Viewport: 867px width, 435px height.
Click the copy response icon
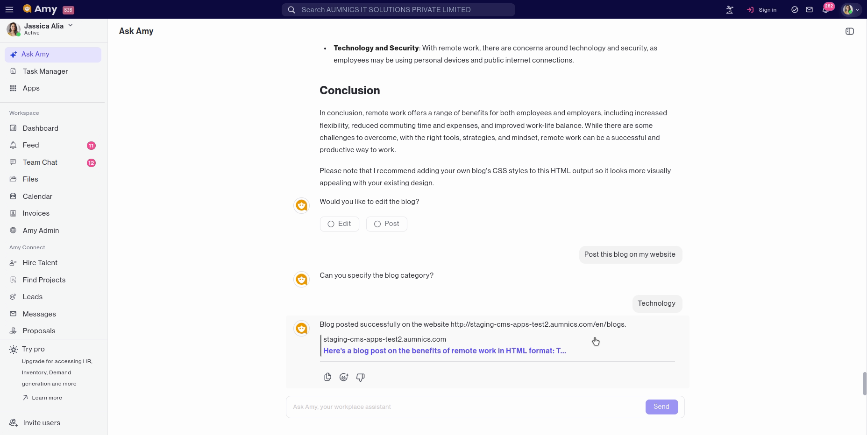pyautogui.click(x=327, y=377)
